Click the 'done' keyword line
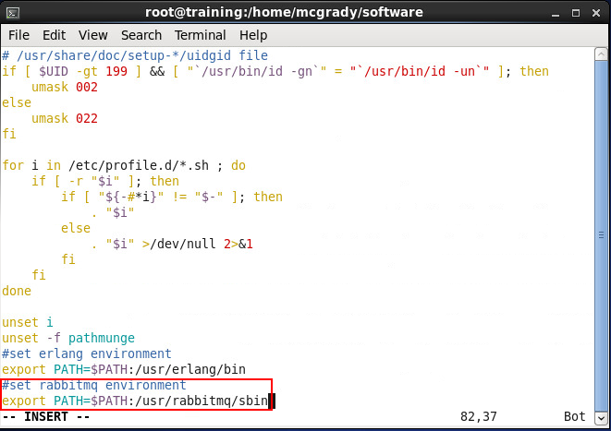 click(17, 291)
